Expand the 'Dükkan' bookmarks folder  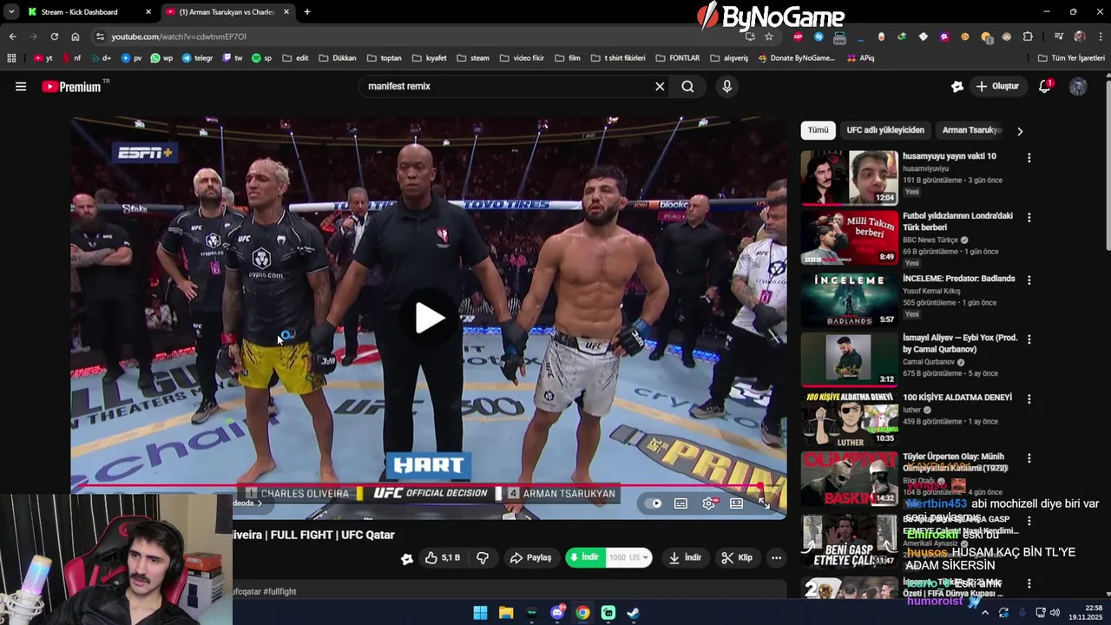[338, 58]
